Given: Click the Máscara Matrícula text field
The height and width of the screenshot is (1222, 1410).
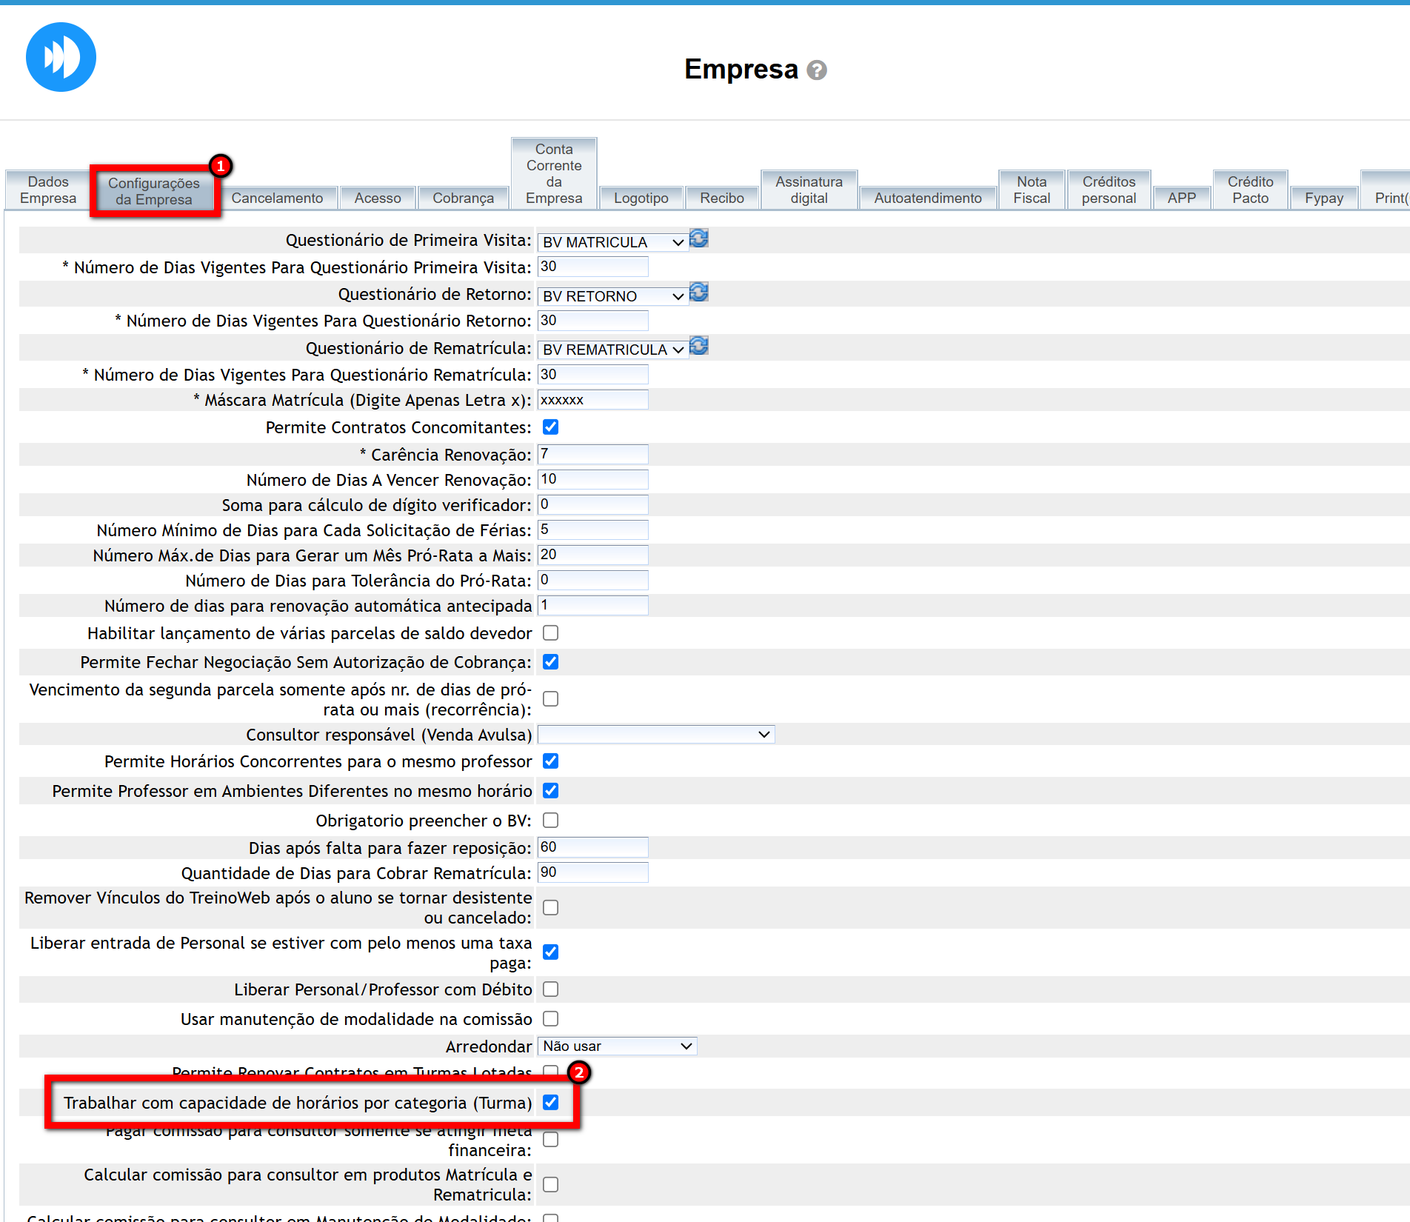Looking at the screenshot, I should 592,400.
